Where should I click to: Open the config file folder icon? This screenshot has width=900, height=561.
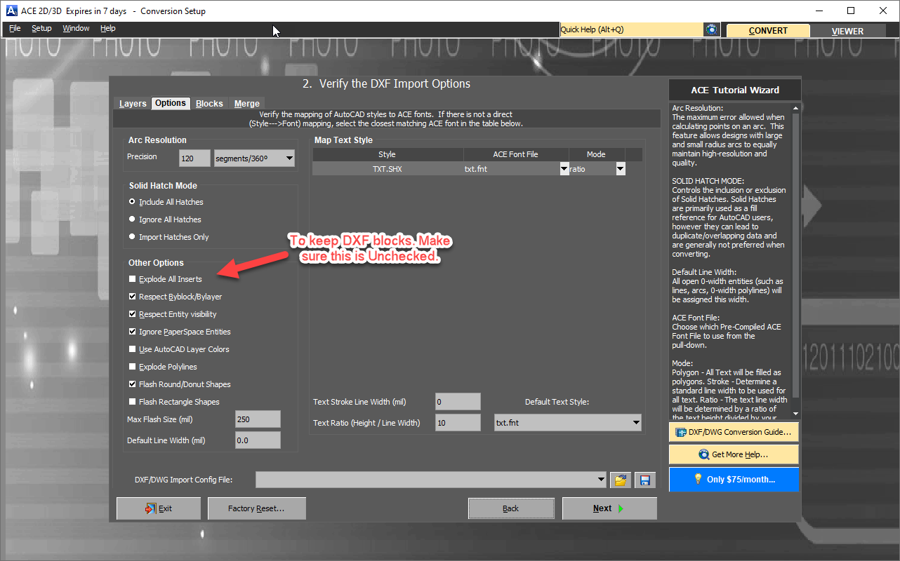[620, 480]
